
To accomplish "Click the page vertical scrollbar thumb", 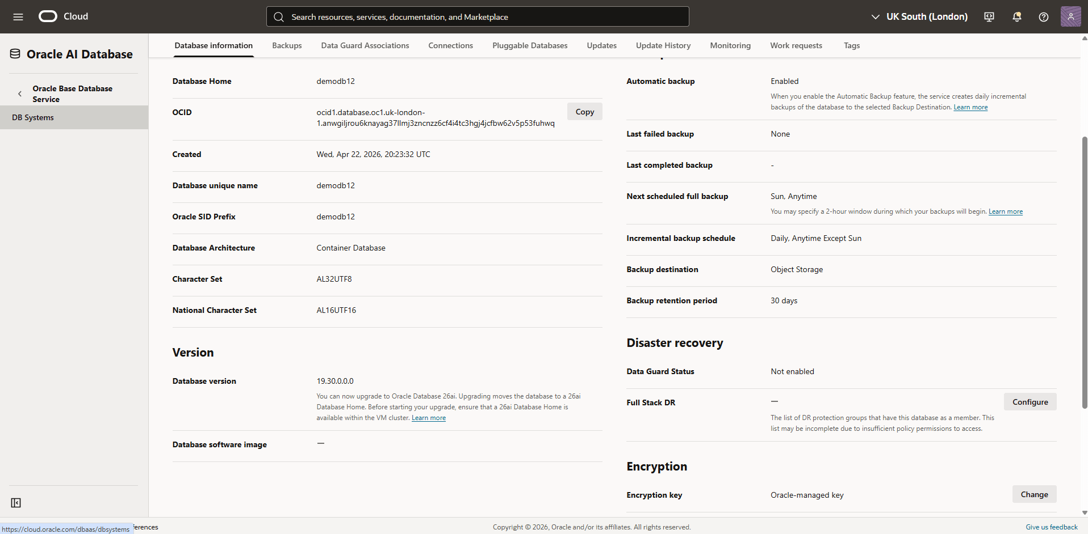I will tap(1085, 272).
